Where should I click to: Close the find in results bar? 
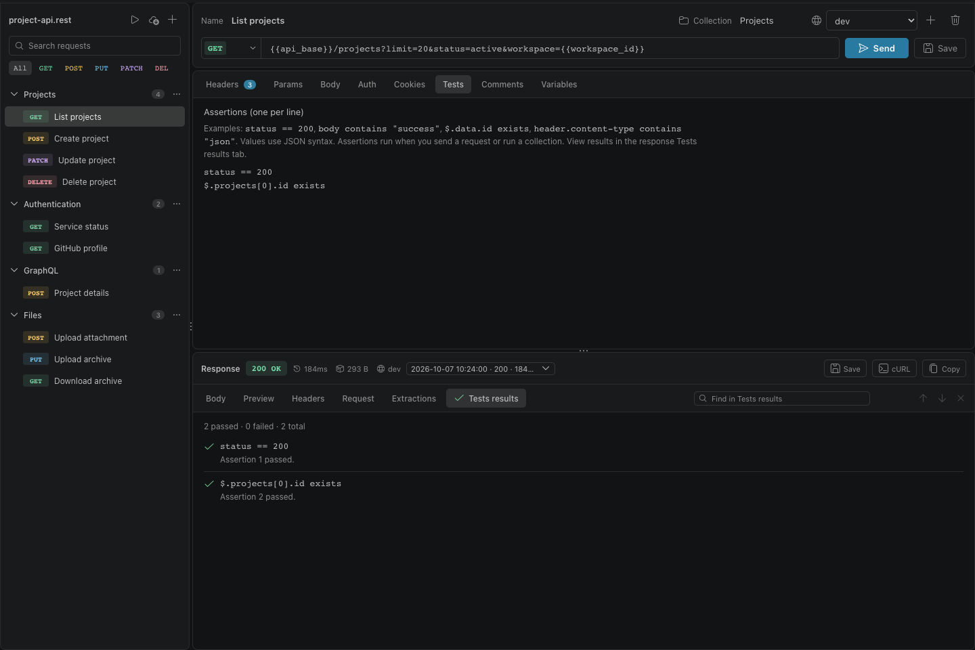pyautogui.click(x=960, y=398)
